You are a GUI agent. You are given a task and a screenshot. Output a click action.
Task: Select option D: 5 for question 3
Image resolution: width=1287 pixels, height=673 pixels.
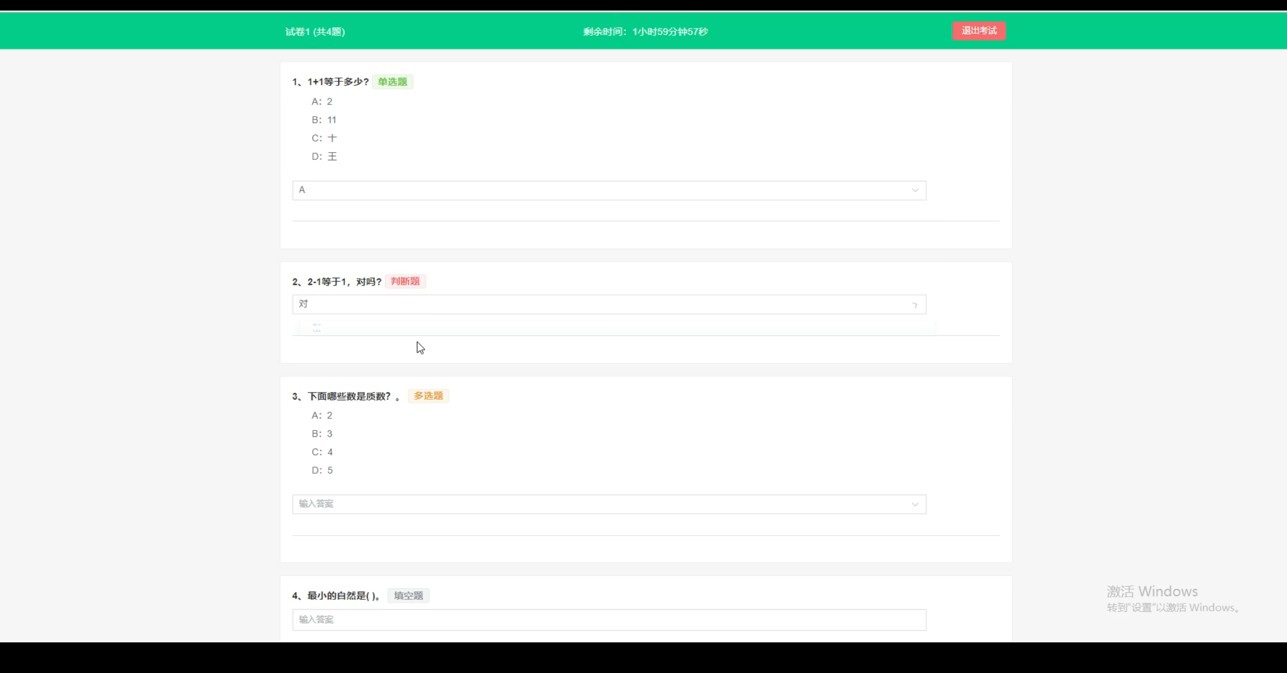322,470
